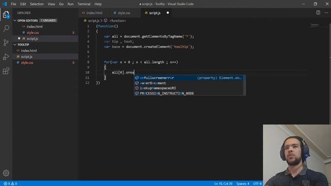This screenshot has width=331, height=186.
Task: Open the Manage gear menu
Action: pos(6,173)
